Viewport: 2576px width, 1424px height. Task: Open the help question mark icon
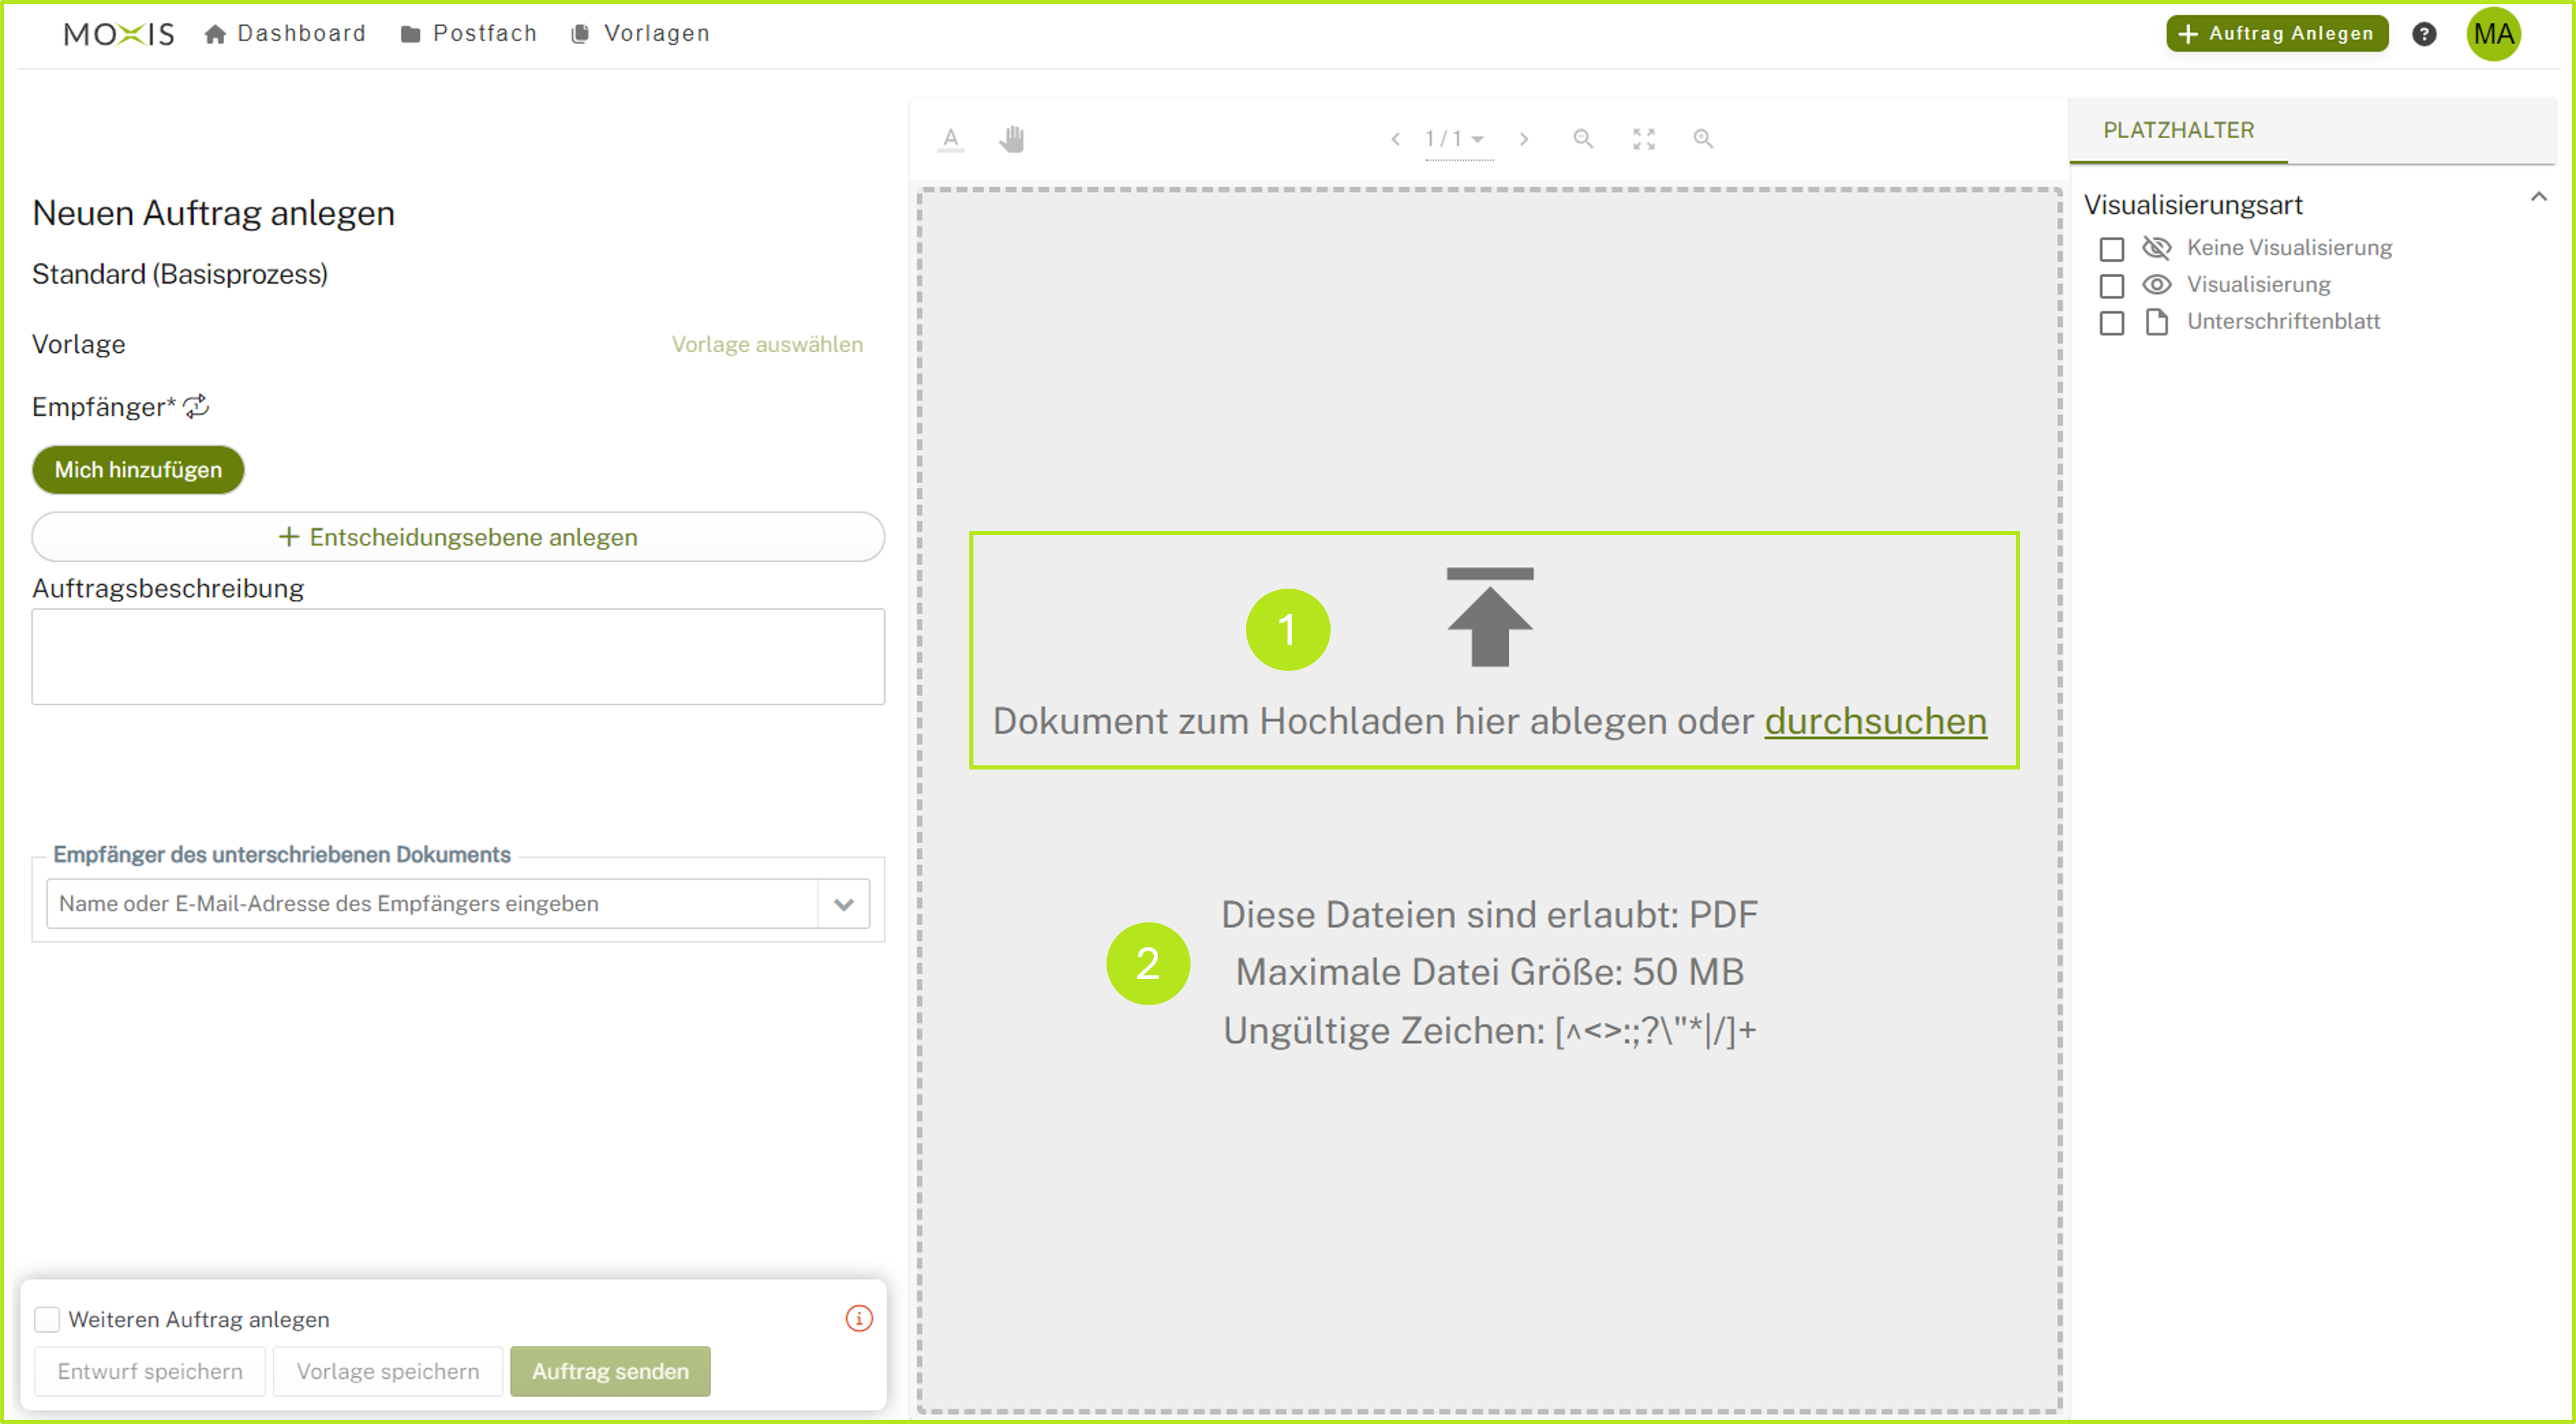tap(2425, 33)
